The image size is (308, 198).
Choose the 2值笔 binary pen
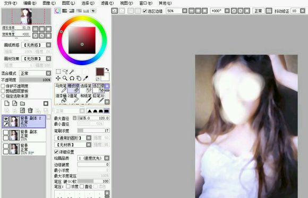tap(73, 98)
